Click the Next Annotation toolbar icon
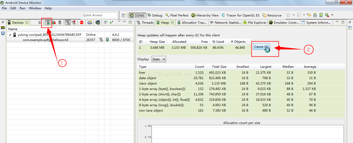 point(289,15)
